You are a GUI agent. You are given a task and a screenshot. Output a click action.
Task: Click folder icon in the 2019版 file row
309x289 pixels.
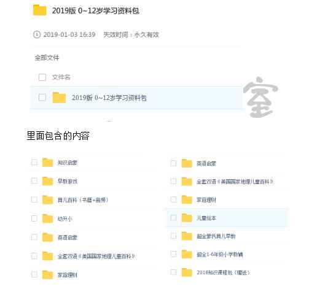pyautogui.click(x=59, y=98)
